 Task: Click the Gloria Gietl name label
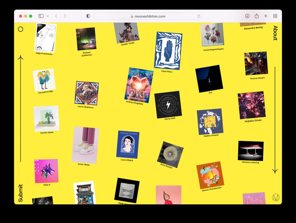tap(170, 118)
